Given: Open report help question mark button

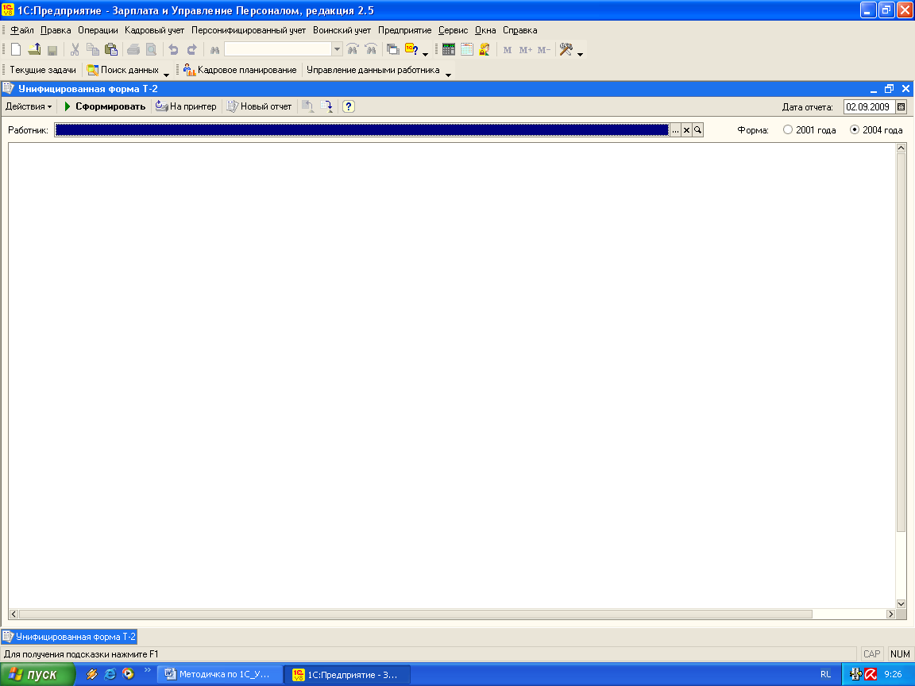Looking at the screenshot, I should 349,106.
